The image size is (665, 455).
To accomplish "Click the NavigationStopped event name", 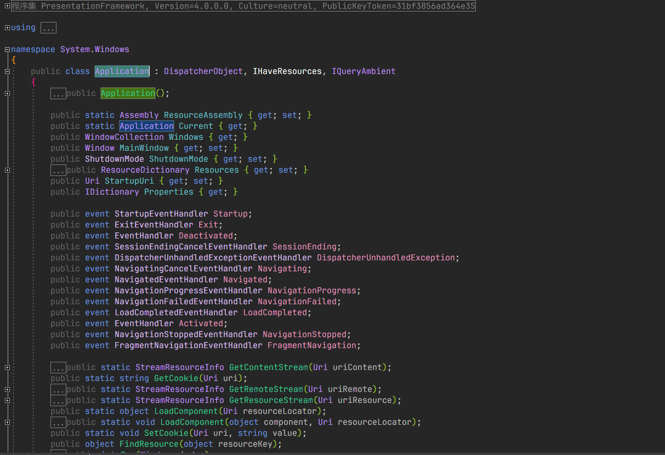I will pos(304,334).
